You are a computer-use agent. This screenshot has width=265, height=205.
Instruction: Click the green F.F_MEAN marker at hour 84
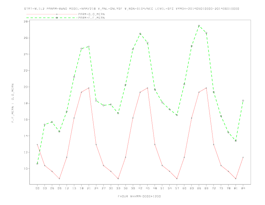243,100
